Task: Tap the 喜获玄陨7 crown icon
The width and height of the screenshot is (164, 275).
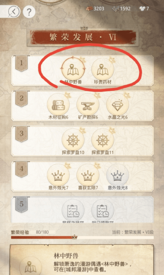Action: click(88, 175)
